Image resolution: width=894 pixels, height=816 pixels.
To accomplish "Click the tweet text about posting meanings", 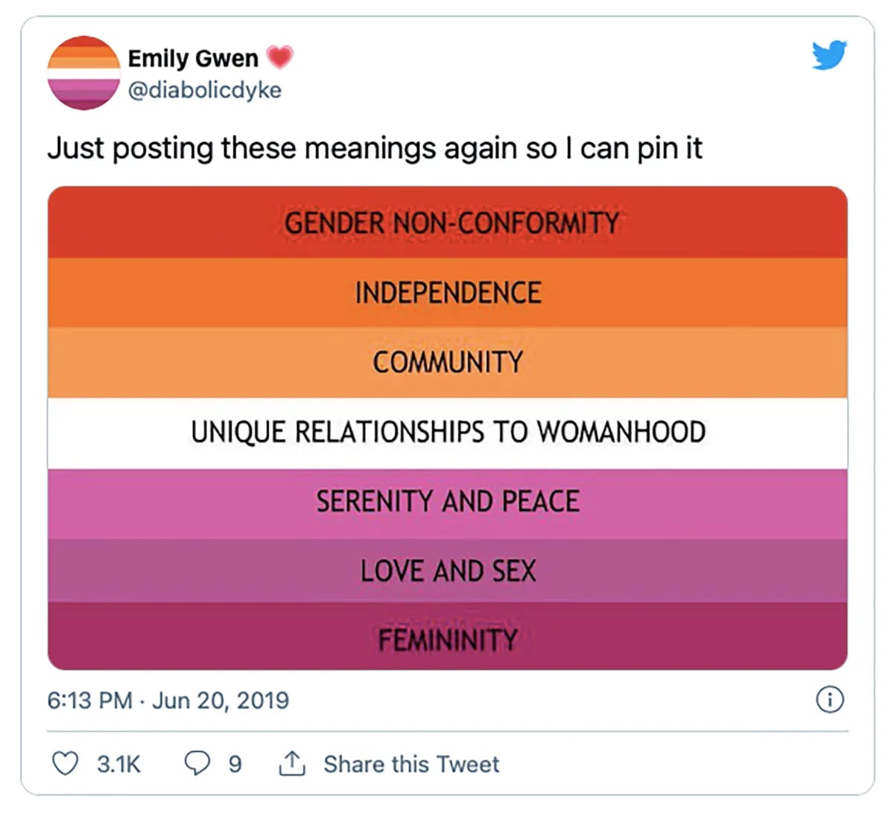I will click(x=375, y=148).
